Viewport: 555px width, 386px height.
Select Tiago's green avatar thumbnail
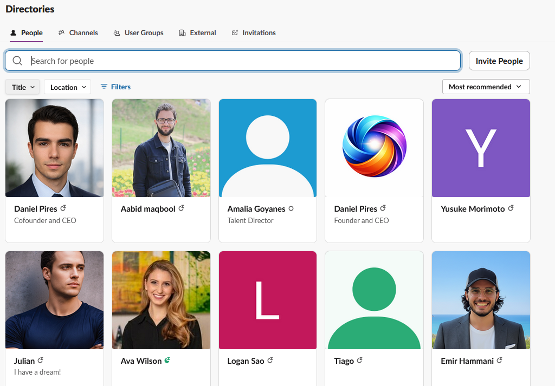point(374,300)
